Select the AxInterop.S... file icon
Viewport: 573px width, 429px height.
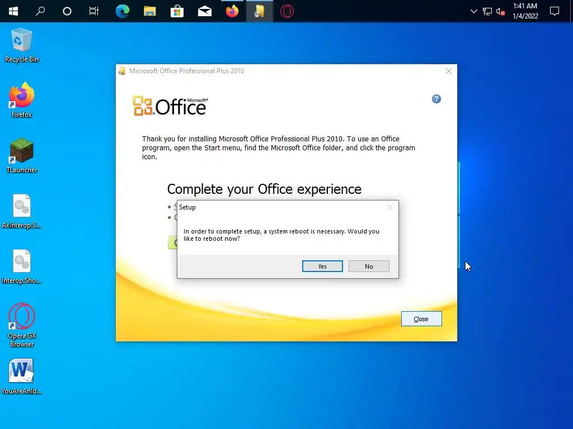point(22,211)
